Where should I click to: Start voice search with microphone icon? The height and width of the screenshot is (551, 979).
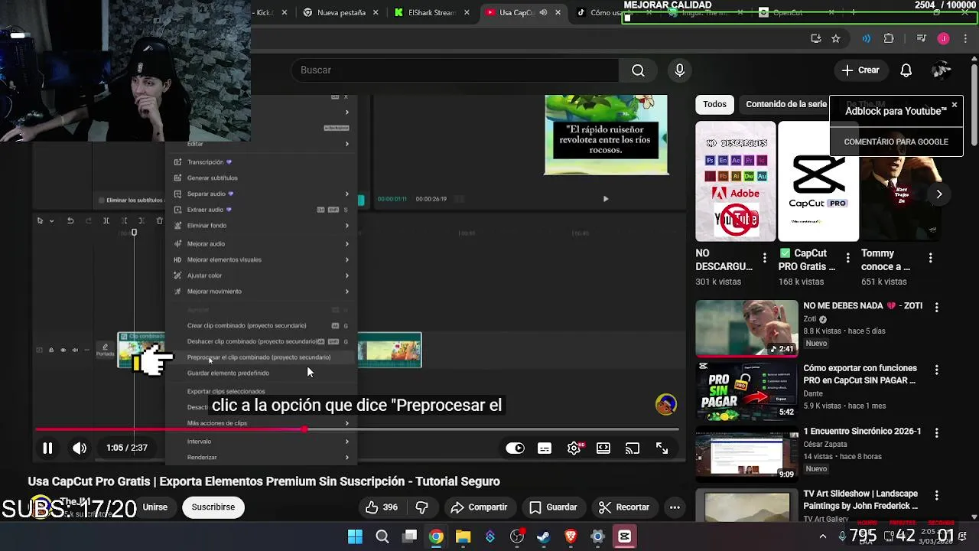[679, 70]
